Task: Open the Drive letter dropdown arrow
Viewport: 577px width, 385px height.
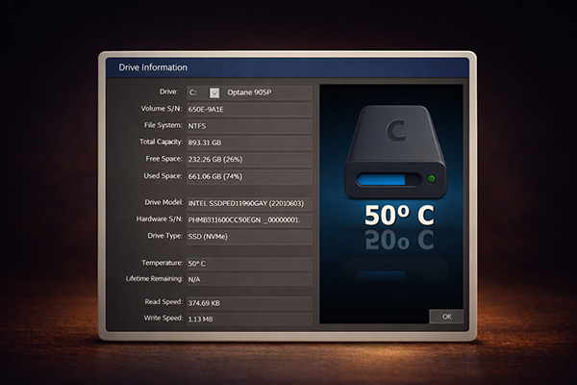Action: tap(214, 93)
